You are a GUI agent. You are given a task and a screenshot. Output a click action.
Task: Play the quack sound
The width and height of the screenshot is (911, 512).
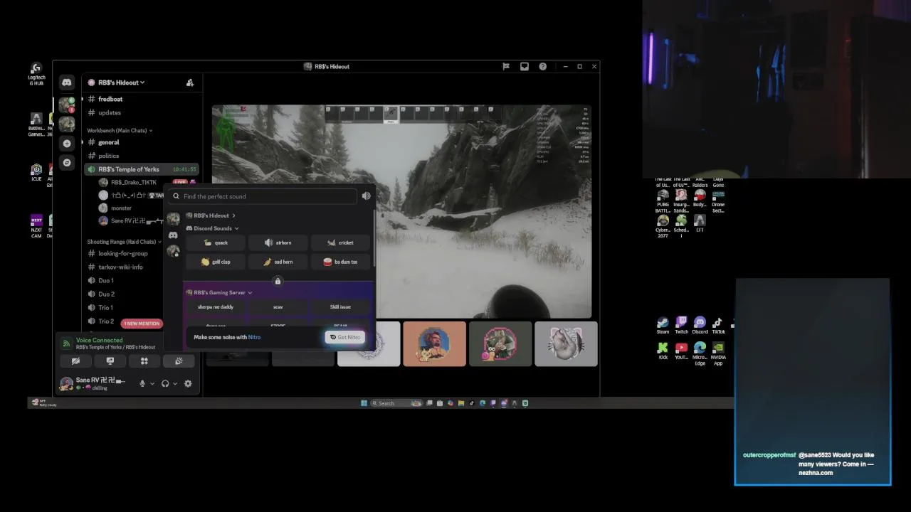pos(215,242)
